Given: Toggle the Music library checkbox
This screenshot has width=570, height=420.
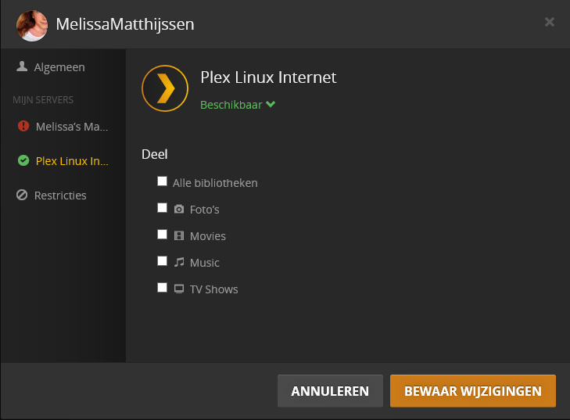Looking at the screenshot, I should pos(163,261).
